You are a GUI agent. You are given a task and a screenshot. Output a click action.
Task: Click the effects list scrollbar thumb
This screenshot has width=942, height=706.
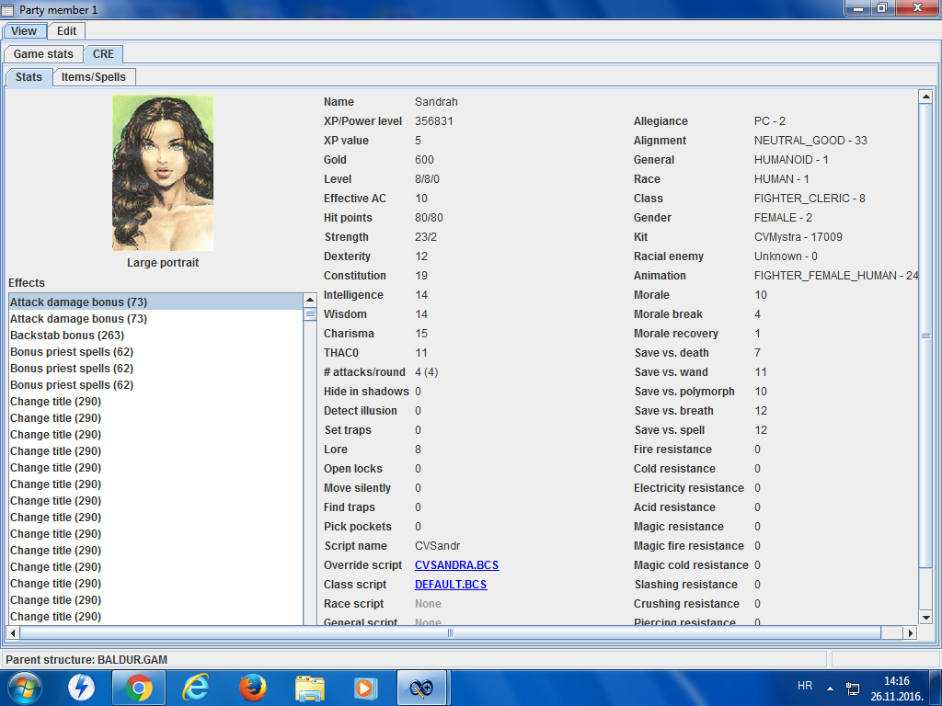pos(310,314)
